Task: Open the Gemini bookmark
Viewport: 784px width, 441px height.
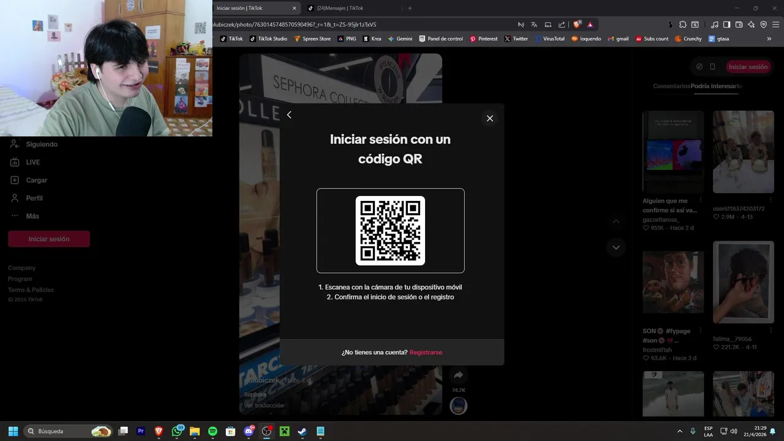Action: tap(400, 39)
